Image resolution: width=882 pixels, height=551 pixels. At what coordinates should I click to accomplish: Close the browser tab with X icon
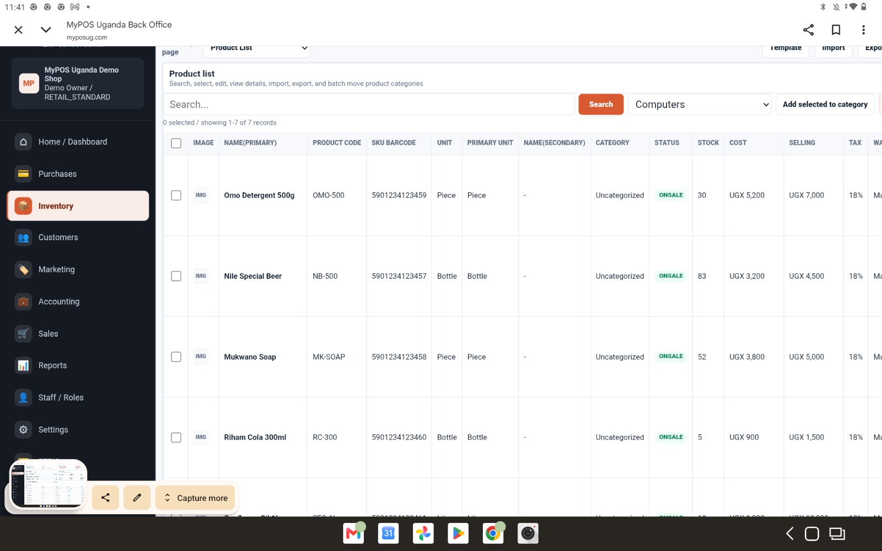(18, 30)
